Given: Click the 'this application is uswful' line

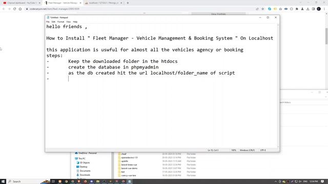Looking at the screenshot, I should (145, 50).
